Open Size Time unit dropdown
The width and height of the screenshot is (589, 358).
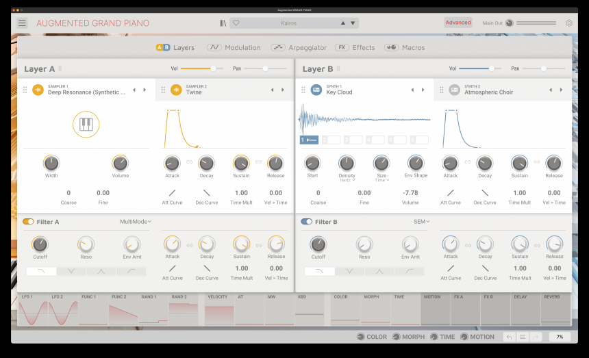[x=381, y=181]
